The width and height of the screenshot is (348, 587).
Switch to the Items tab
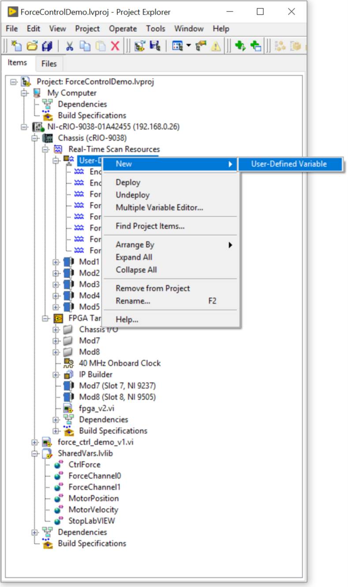click(17, 63)
